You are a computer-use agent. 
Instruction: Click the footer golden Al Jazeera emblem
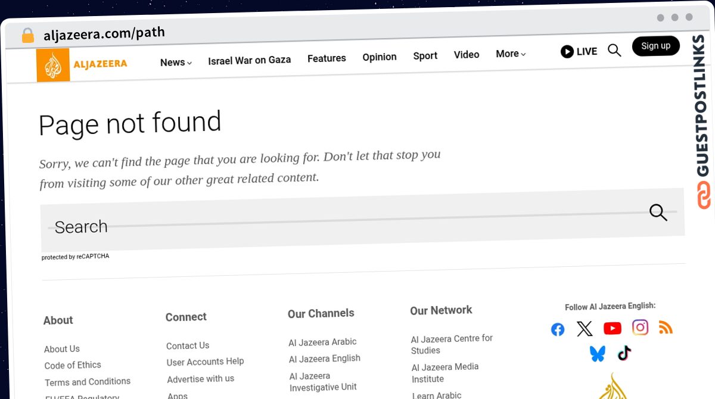click(614, 386)
